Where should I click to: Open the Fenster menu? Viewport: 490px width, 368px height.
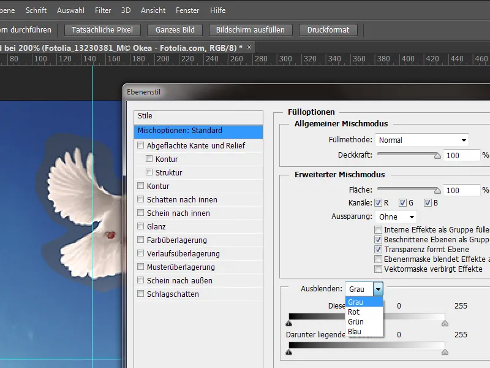(187, 10)
